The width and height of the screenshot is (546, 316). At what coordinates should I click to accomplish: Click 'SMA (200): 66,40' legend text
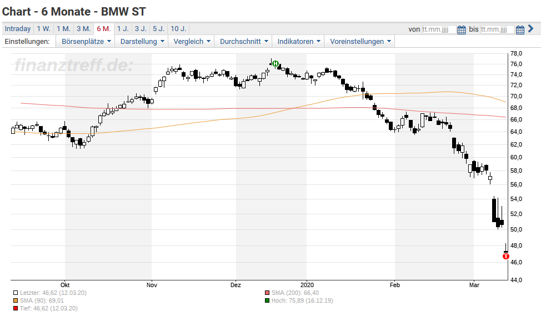coord(295,293)
